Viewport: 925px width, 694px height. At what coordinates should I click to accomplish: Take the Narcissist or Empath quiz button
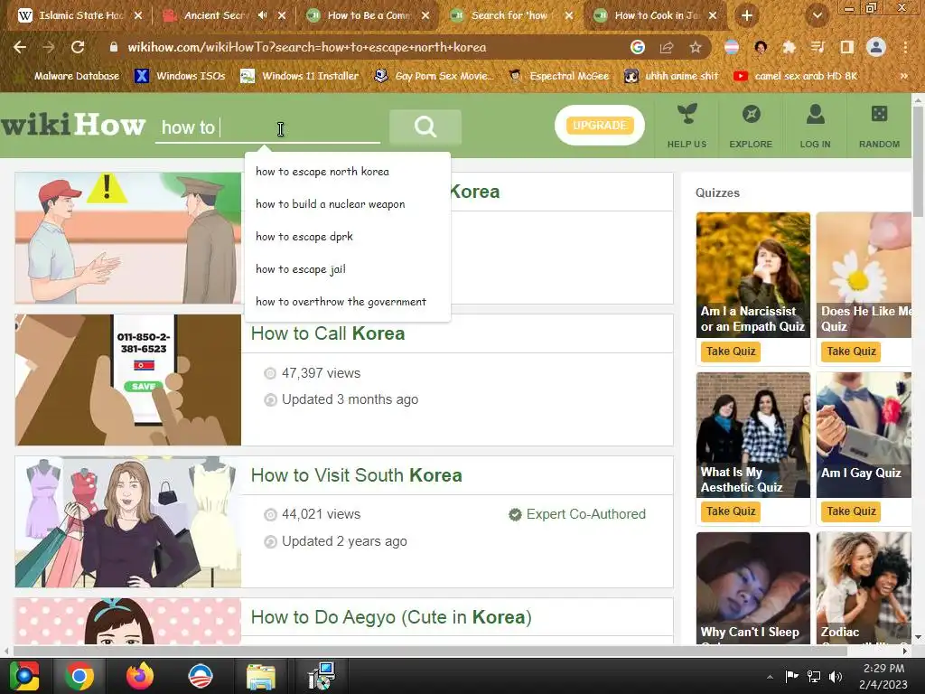point(730,352)
